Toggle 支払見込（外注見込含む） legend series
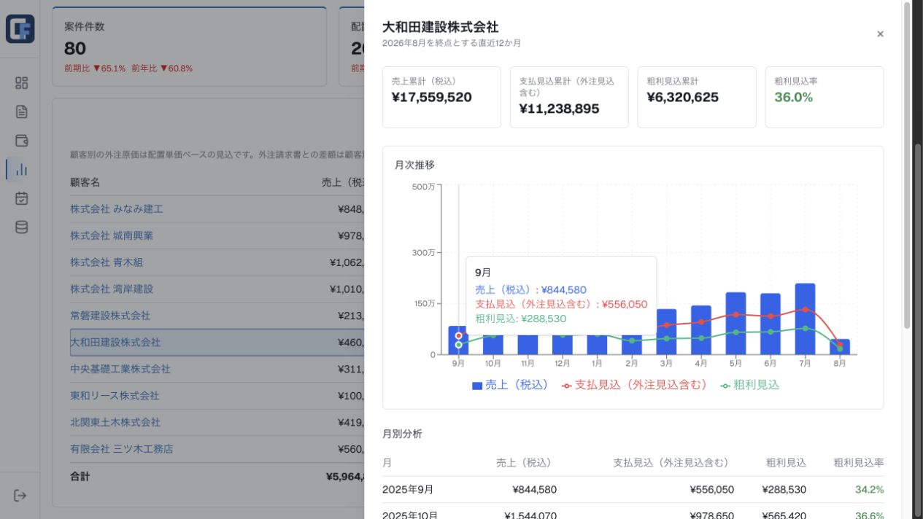Screen dimensions: 923x519 click(634, 385)
